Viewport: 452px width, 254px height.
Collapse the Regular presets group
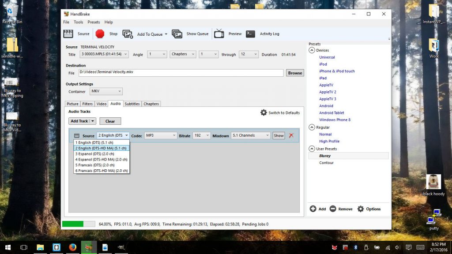point(312,127)
